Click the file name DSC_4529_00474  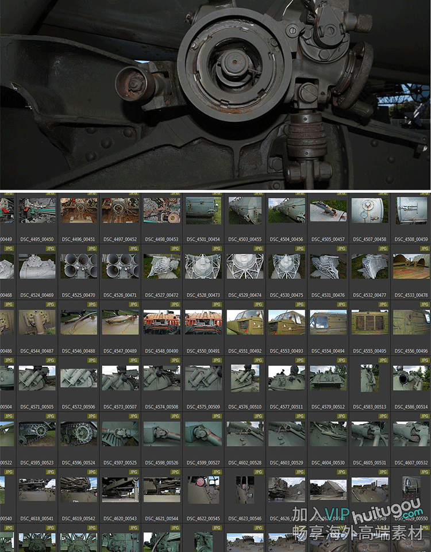point(245,295)
